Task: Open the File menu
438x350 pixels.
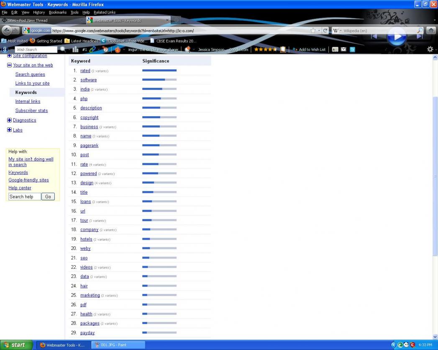Action: coord(5,12)
